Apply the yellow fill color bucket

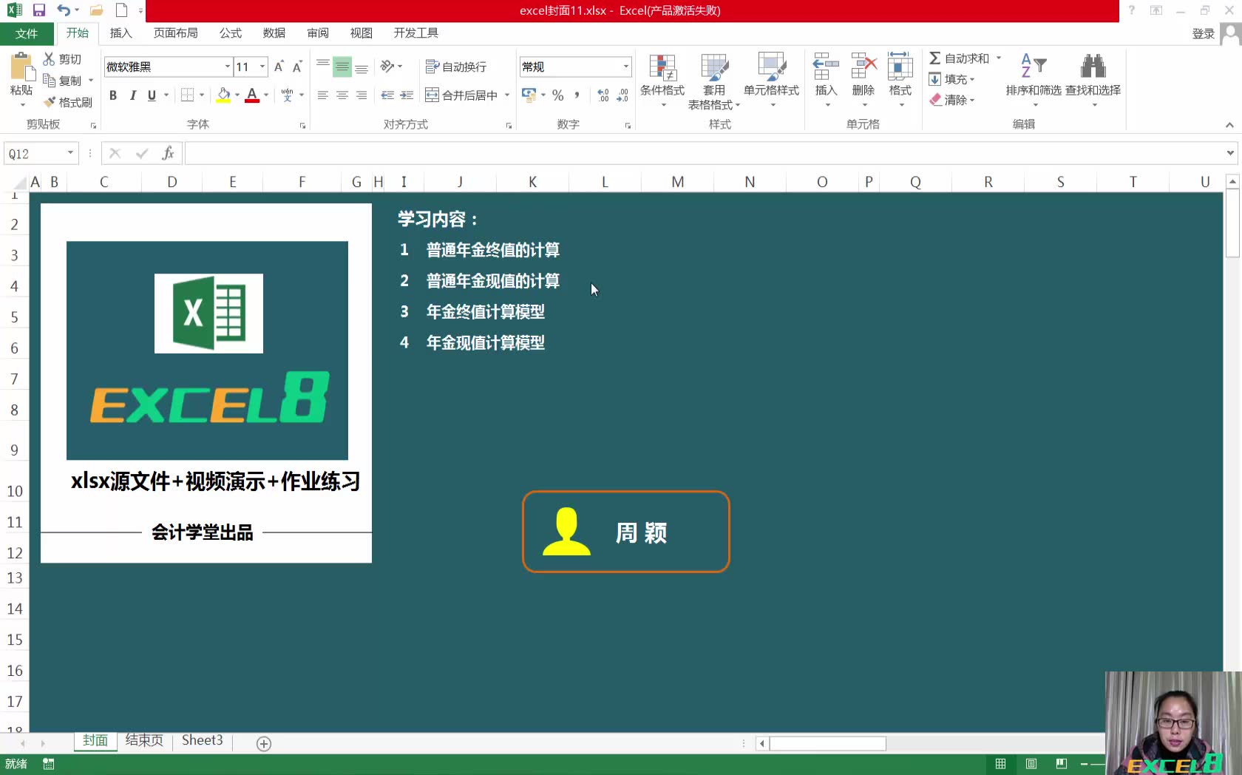pyautogui.click(x=224, y=95)
